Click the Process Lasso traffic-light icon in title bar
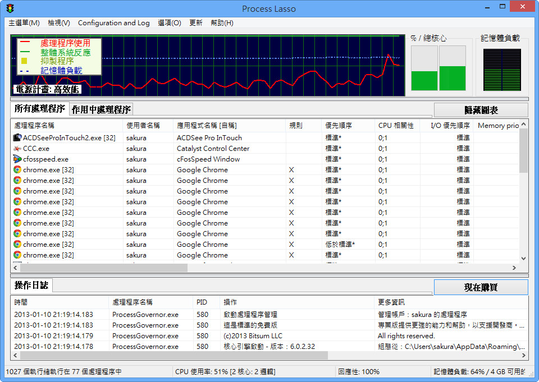Viewport: 539px width, 382px height. coord(10,8)
